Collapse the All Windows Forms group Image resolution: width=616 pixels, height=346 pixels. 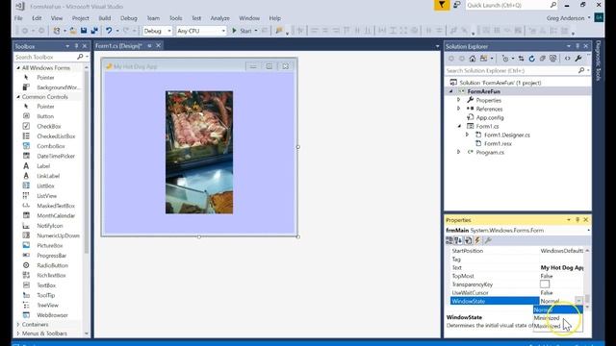tap(18, 68)
